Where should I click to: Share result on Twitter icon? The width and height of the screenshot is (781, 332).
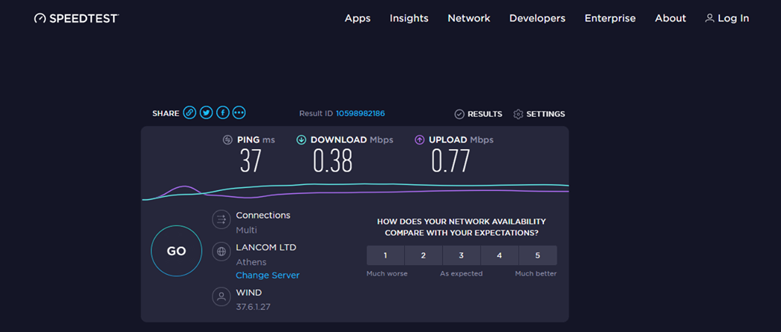pyautogui.click(x=206, y=113)
